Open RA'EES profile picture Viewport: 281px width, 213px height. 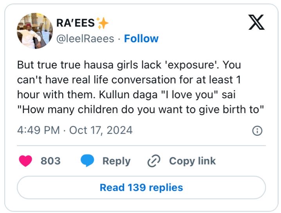(35, 31)
